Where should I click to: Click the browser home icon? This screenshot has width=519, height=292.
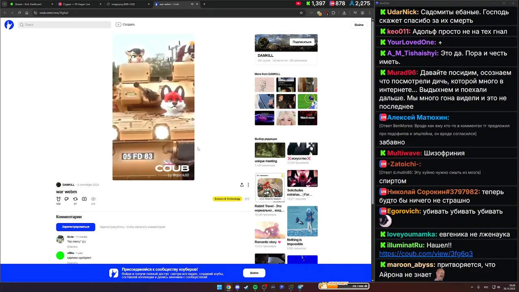[27, 13]
